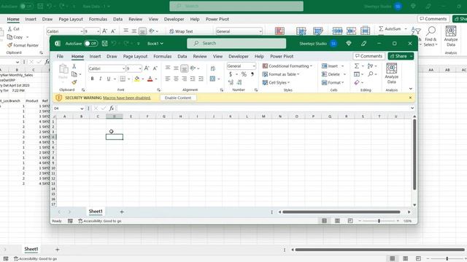Image resolution: width=467 pixels, height=262 pixels.
Task: Click Find & Select magnifier in Book1
Action: [370, 74]
